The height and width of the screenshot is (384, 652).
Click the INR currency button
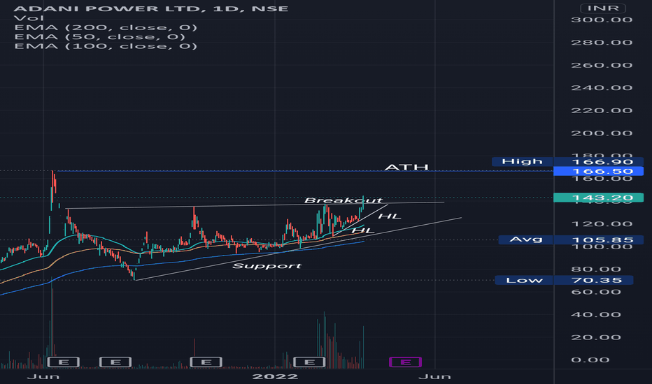603,8
